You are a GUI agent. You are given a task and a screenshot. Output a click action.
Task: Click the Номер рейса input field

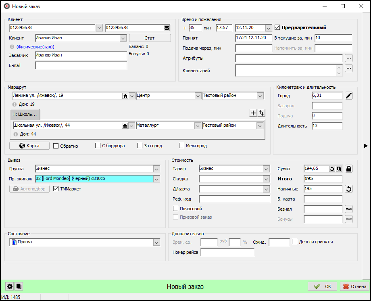click(227, 253)
